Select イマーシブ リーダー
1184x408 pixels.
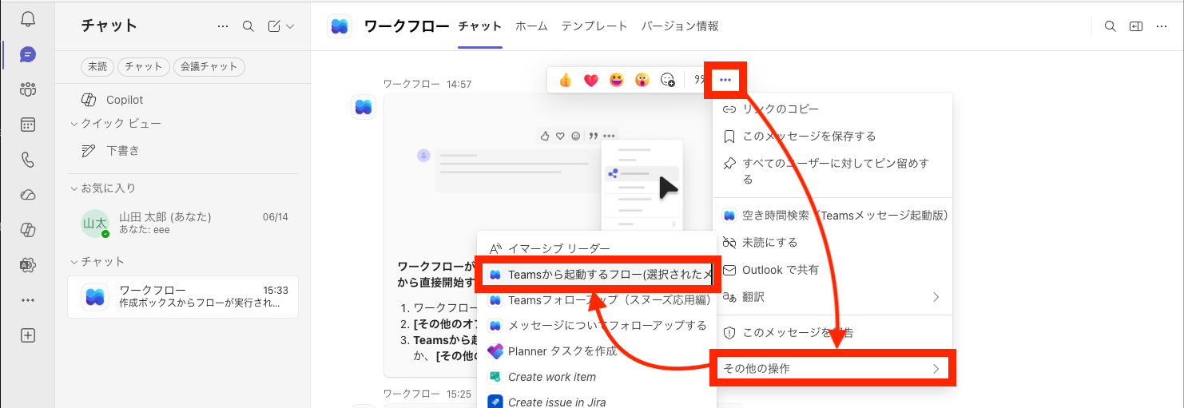point(597,248)
